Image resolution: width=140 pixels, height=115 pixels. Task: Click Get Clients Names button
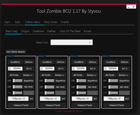[16, 52]
